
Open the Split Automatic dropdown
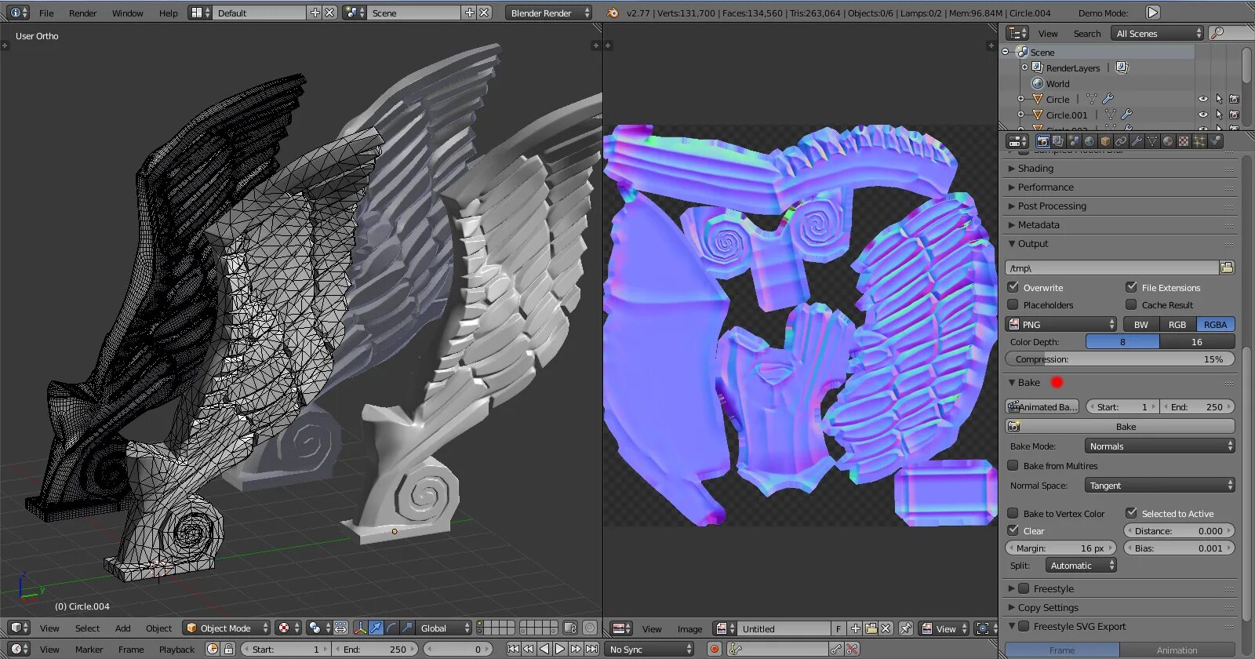1081,565
